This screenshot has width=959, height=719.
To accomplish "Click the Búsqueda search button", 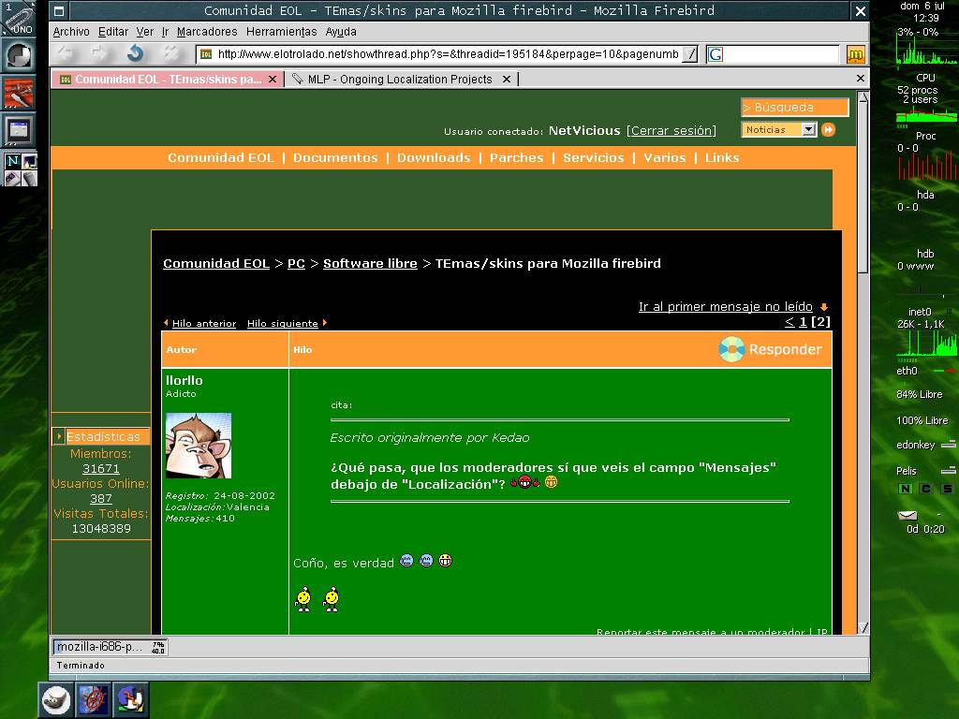I will [794, 107].
